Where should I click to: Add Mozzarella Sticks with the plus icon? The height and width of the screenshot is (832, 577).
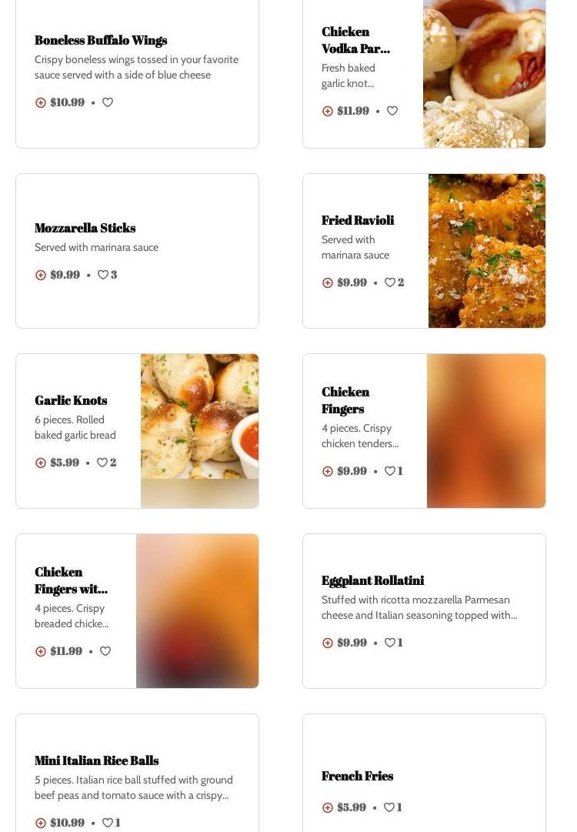[40, 275]
